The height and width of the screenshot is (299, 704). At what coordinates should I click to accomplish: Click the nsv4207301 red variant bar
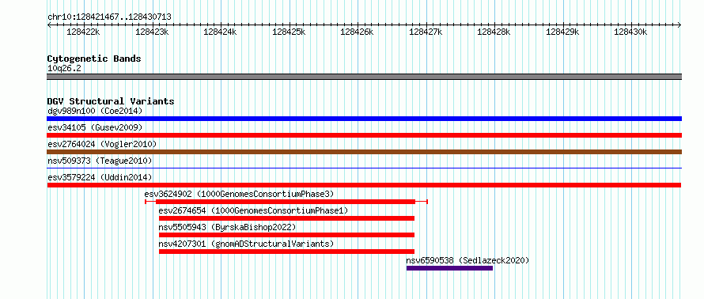coord(286,252)
